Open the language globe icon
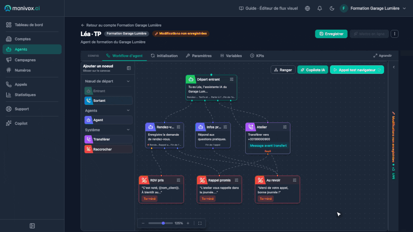The width and height of the screenshot is (413, 232). (x=307, y=9)
